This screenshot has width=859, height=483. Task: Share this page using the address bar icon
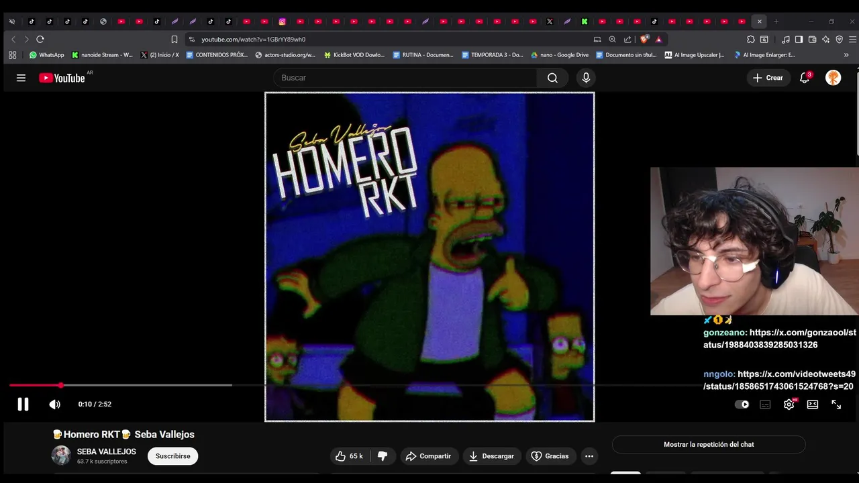627,40
